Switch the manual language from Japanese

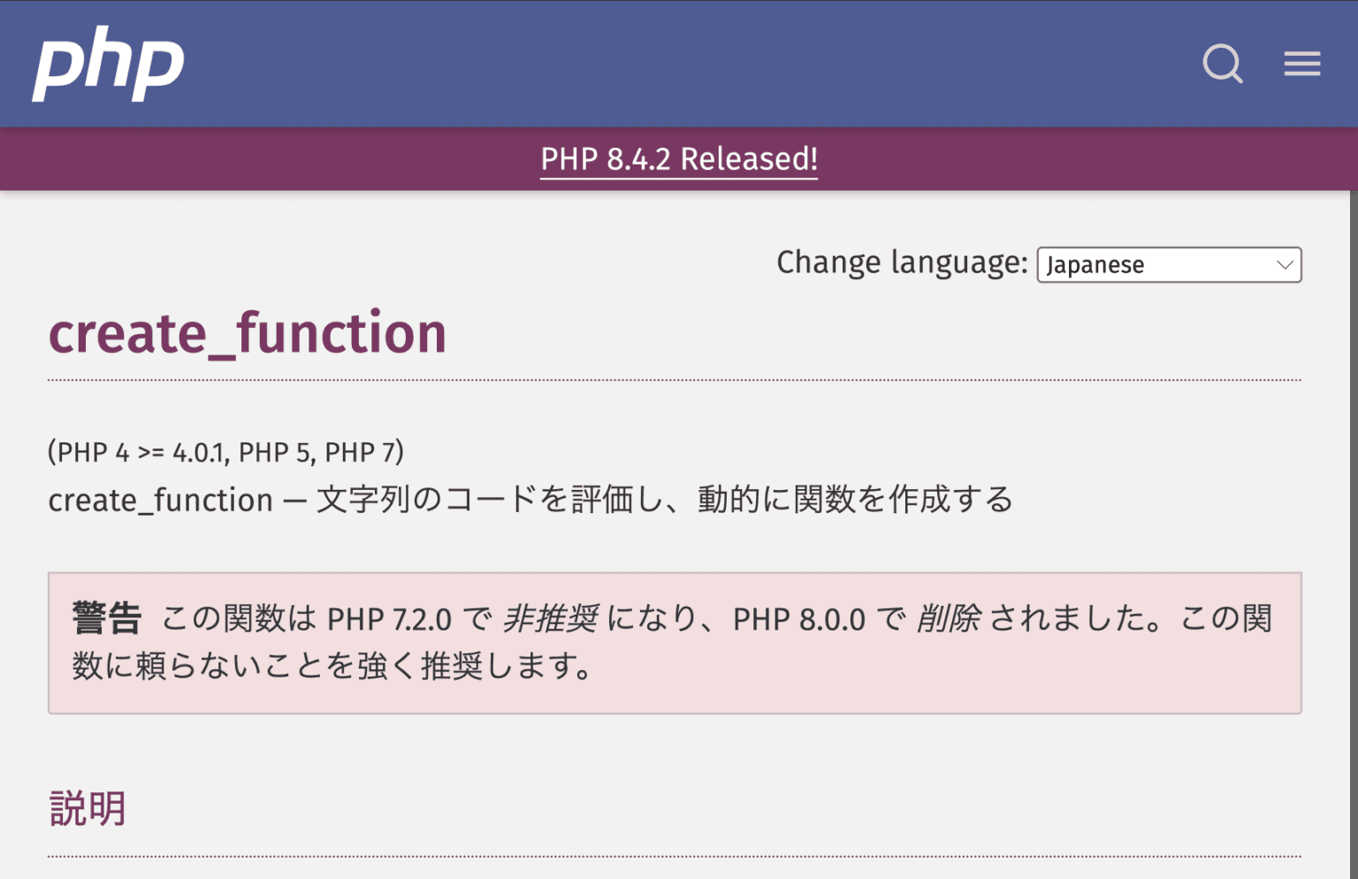1168,264
